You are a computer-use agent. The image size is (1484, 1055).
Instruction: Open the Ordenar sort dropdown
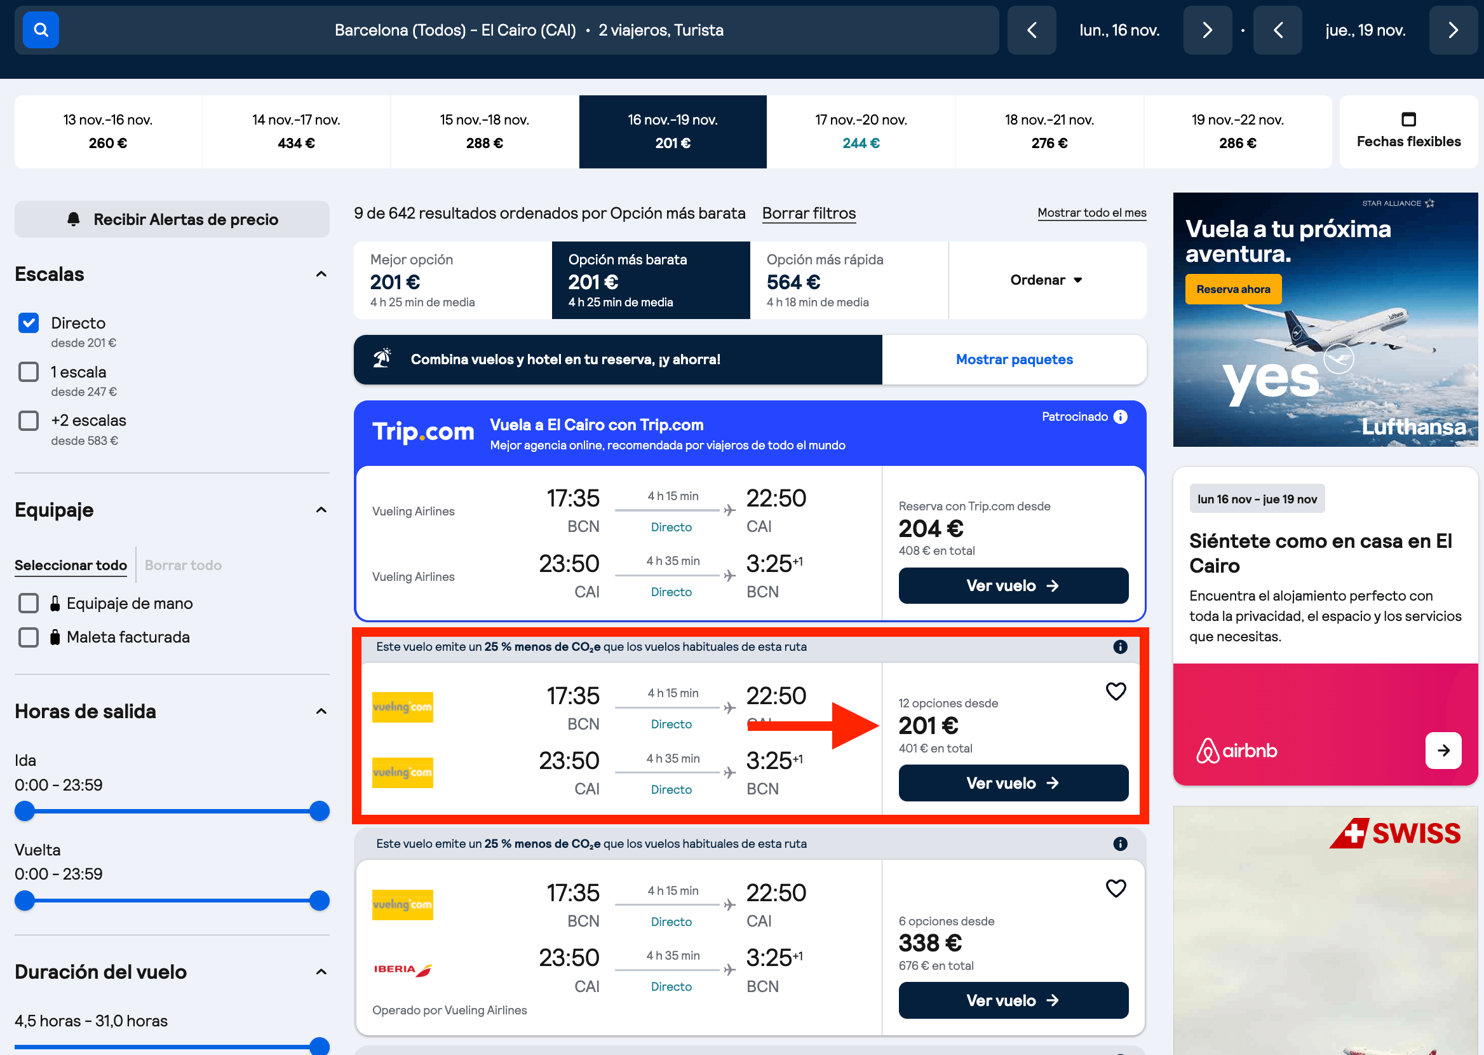coord(1046,280)
